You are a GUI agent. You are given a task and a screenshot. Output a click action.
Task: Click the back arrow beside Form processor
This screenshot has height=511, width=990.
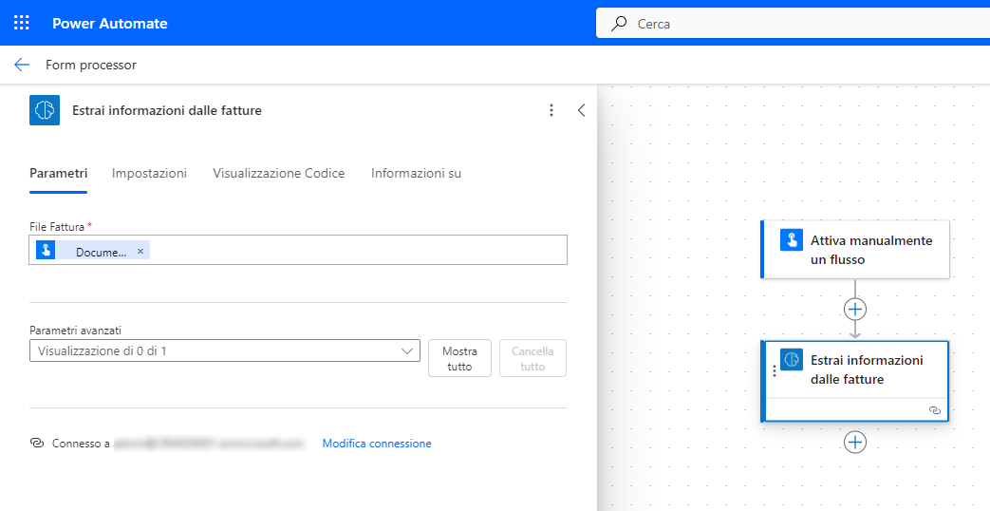22,65
